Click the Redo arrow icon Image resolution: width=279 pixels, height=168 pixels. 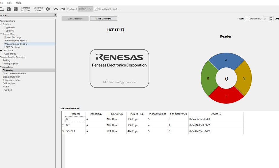63,9
